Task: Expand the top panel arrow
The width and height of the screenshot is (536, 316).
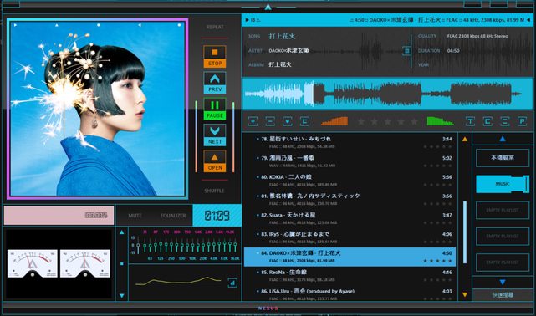Action: coord(268,7)
